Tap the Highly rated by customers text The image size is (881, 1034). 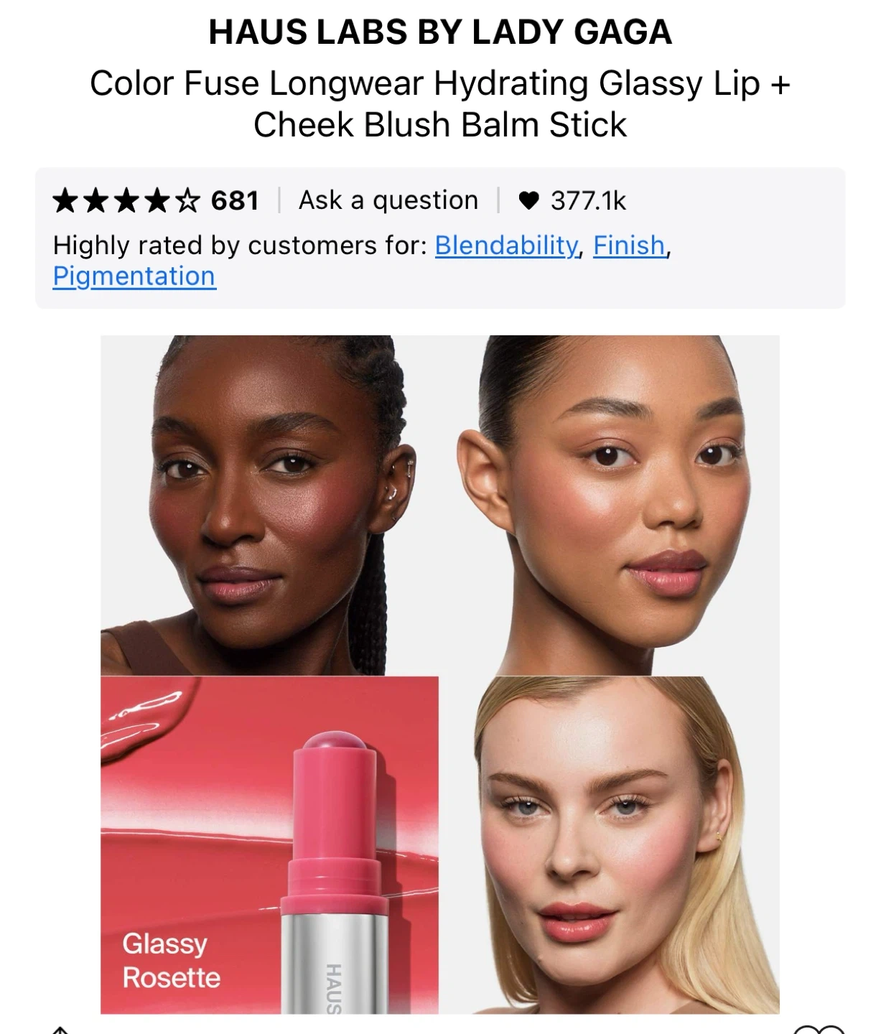tap(240, 246)
